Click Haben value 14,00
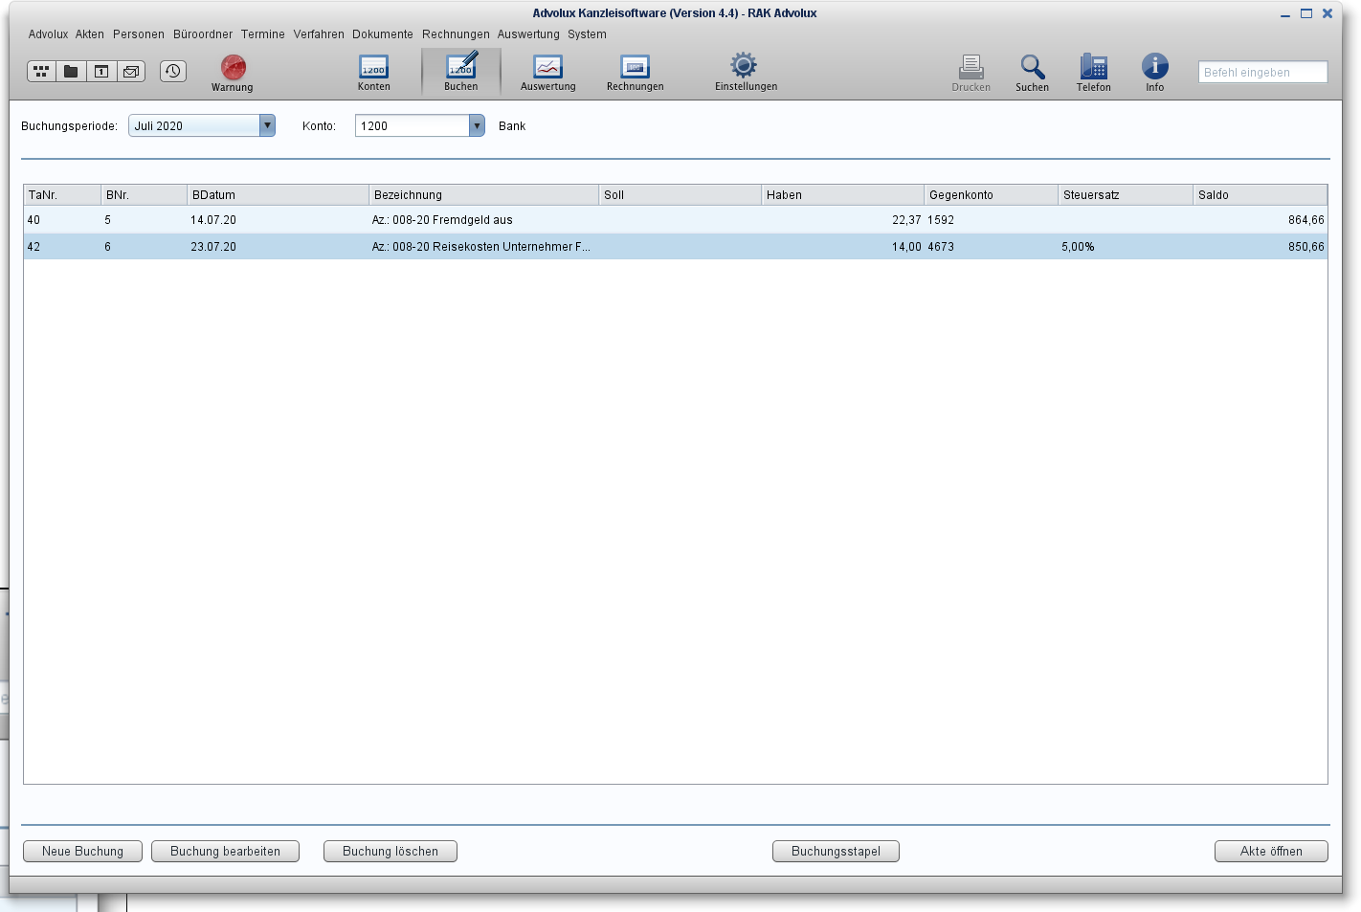Viewport: 1361px width, 912px height. coord(906,247)
